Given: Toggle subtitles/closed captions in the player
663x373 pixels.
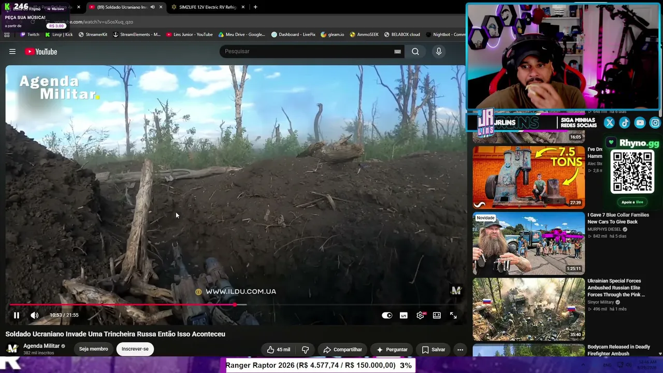Looking at the screenshot, I should (403, 315).
